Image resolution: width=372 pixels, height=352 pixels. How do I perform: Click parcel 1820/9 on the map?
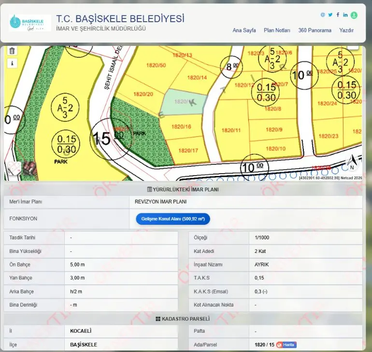[274, 130]
